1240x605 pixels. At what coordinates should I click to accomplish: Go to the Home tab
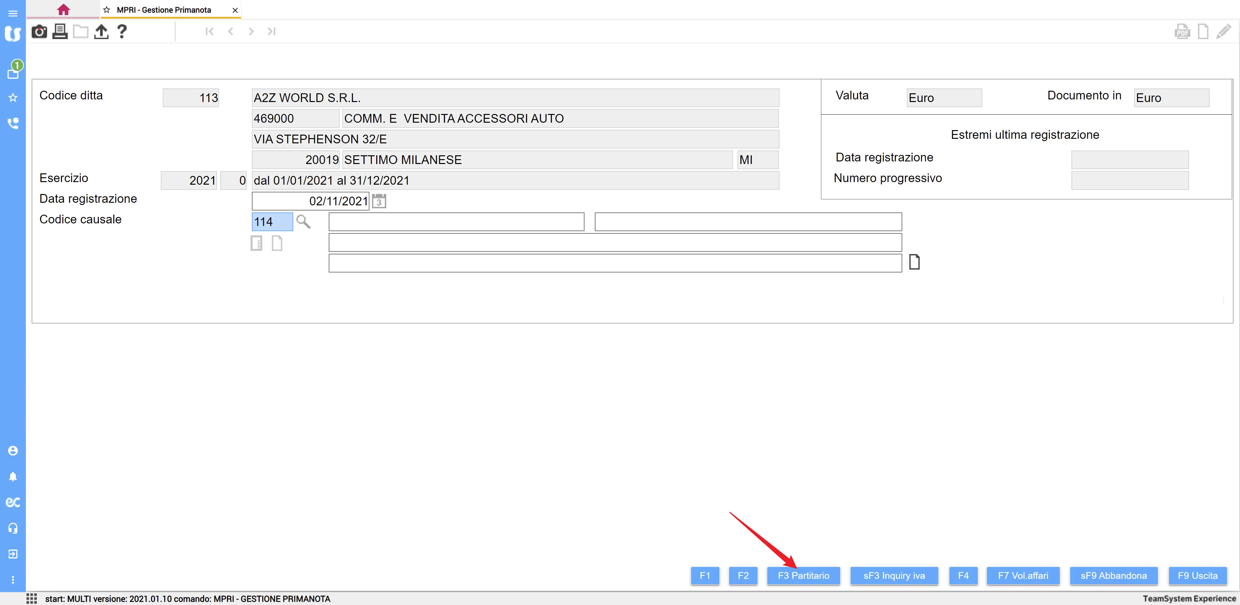(x=63, y=10)
